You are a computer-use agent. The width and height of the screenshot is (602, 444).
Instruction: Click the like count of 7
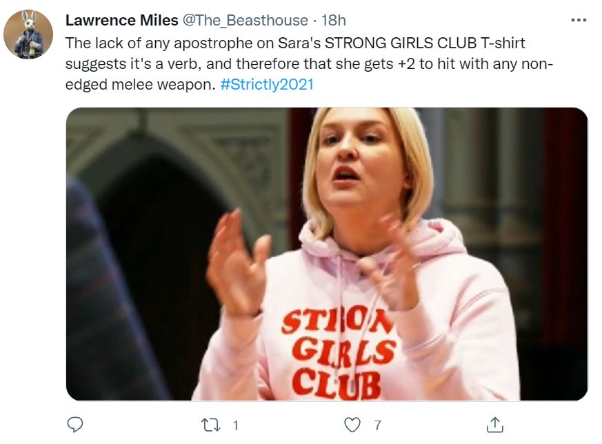(377, 425)
